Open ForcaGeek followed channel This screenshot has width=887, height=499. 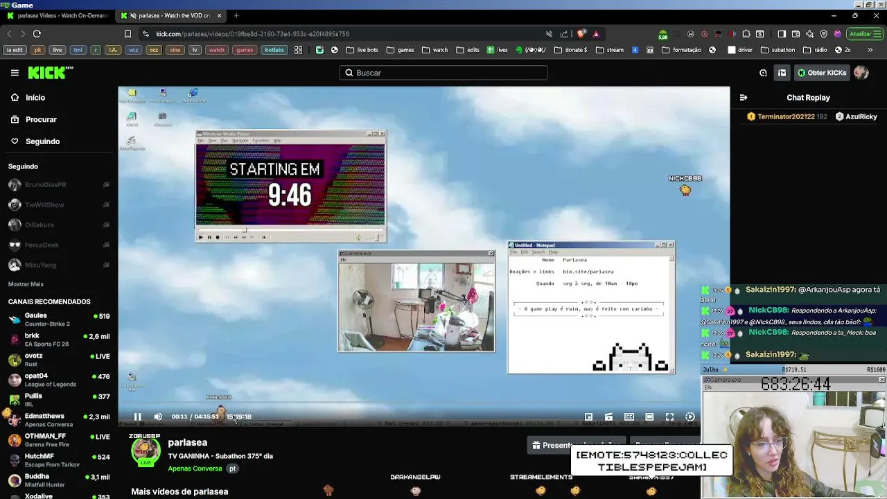tap(58, 245)
